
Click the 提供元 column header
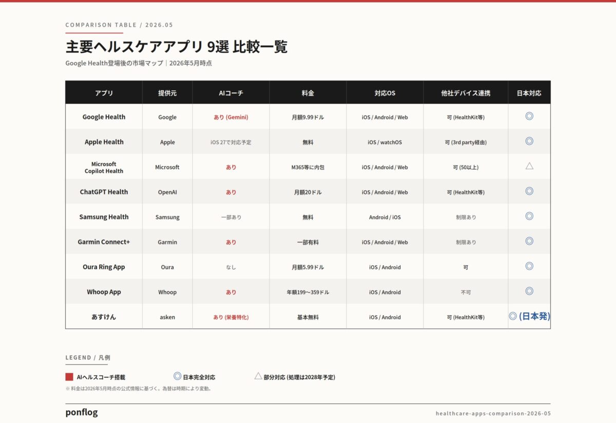(x=167, y=93)
